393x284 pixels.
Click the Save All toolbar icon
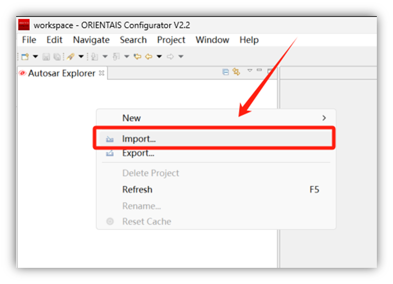pyautogui.click(x=58, y=57)
